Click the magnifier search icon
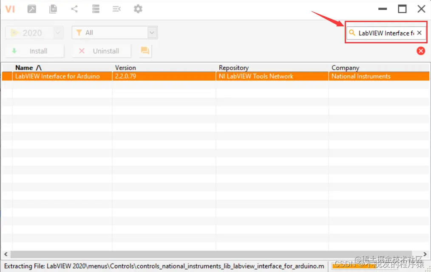This screenshot has width=431, height=272. pos(352,33)
